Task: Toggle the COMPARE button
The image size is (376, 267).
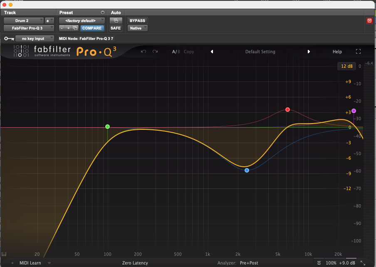Action: [x=92, y=28]
